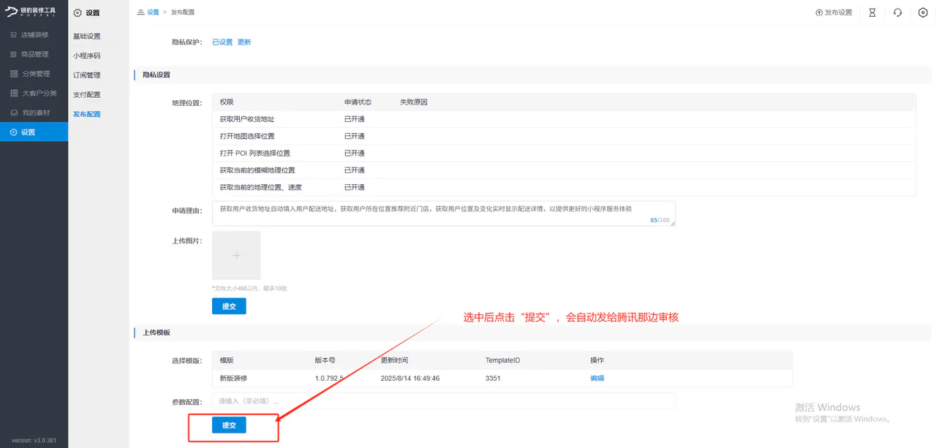The height and width of the screenshot is (448, 936).
Task: Go to 小程序码 submenu
Action: coord(87,56)
